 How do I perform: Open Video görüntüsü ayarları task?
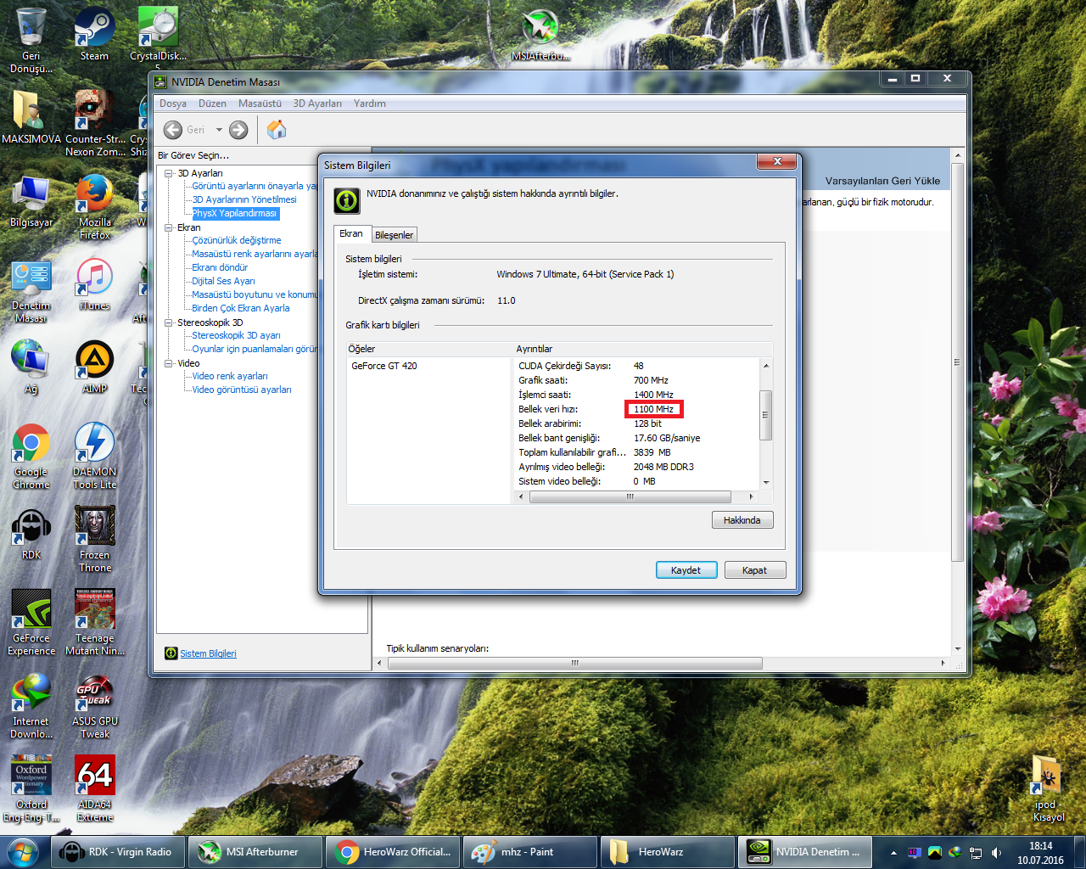[242, 390]
